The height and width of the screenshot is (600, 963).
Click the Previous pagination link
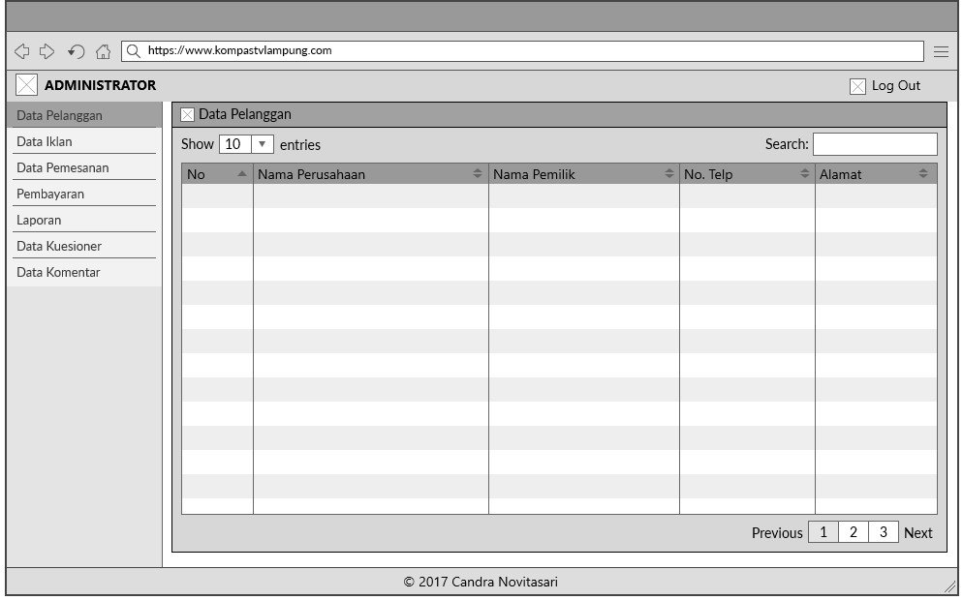pos(777,532)
